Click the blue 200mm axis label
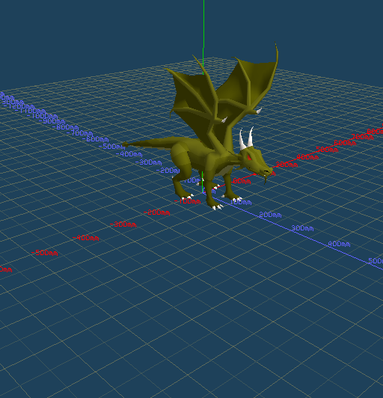 tap(270, 215)
